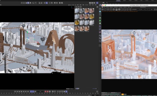The height and width of the screenshot is (96, 157).
Task: Expand the color space dropdown left of PT
Action: pos(136,9)
